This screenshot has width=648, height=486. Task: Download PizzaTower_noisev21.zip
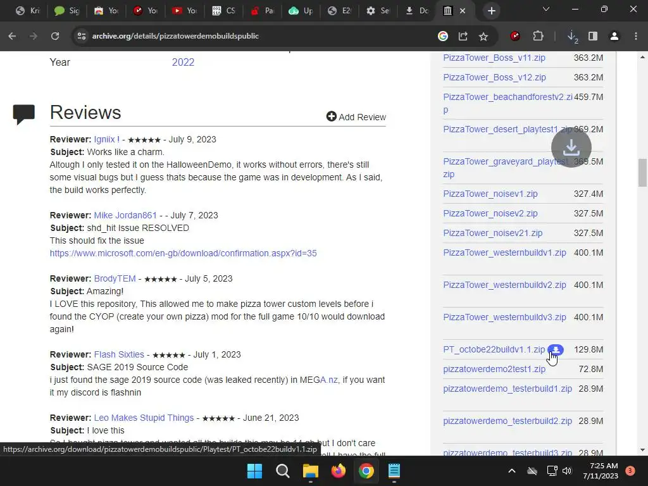[493, 233]
